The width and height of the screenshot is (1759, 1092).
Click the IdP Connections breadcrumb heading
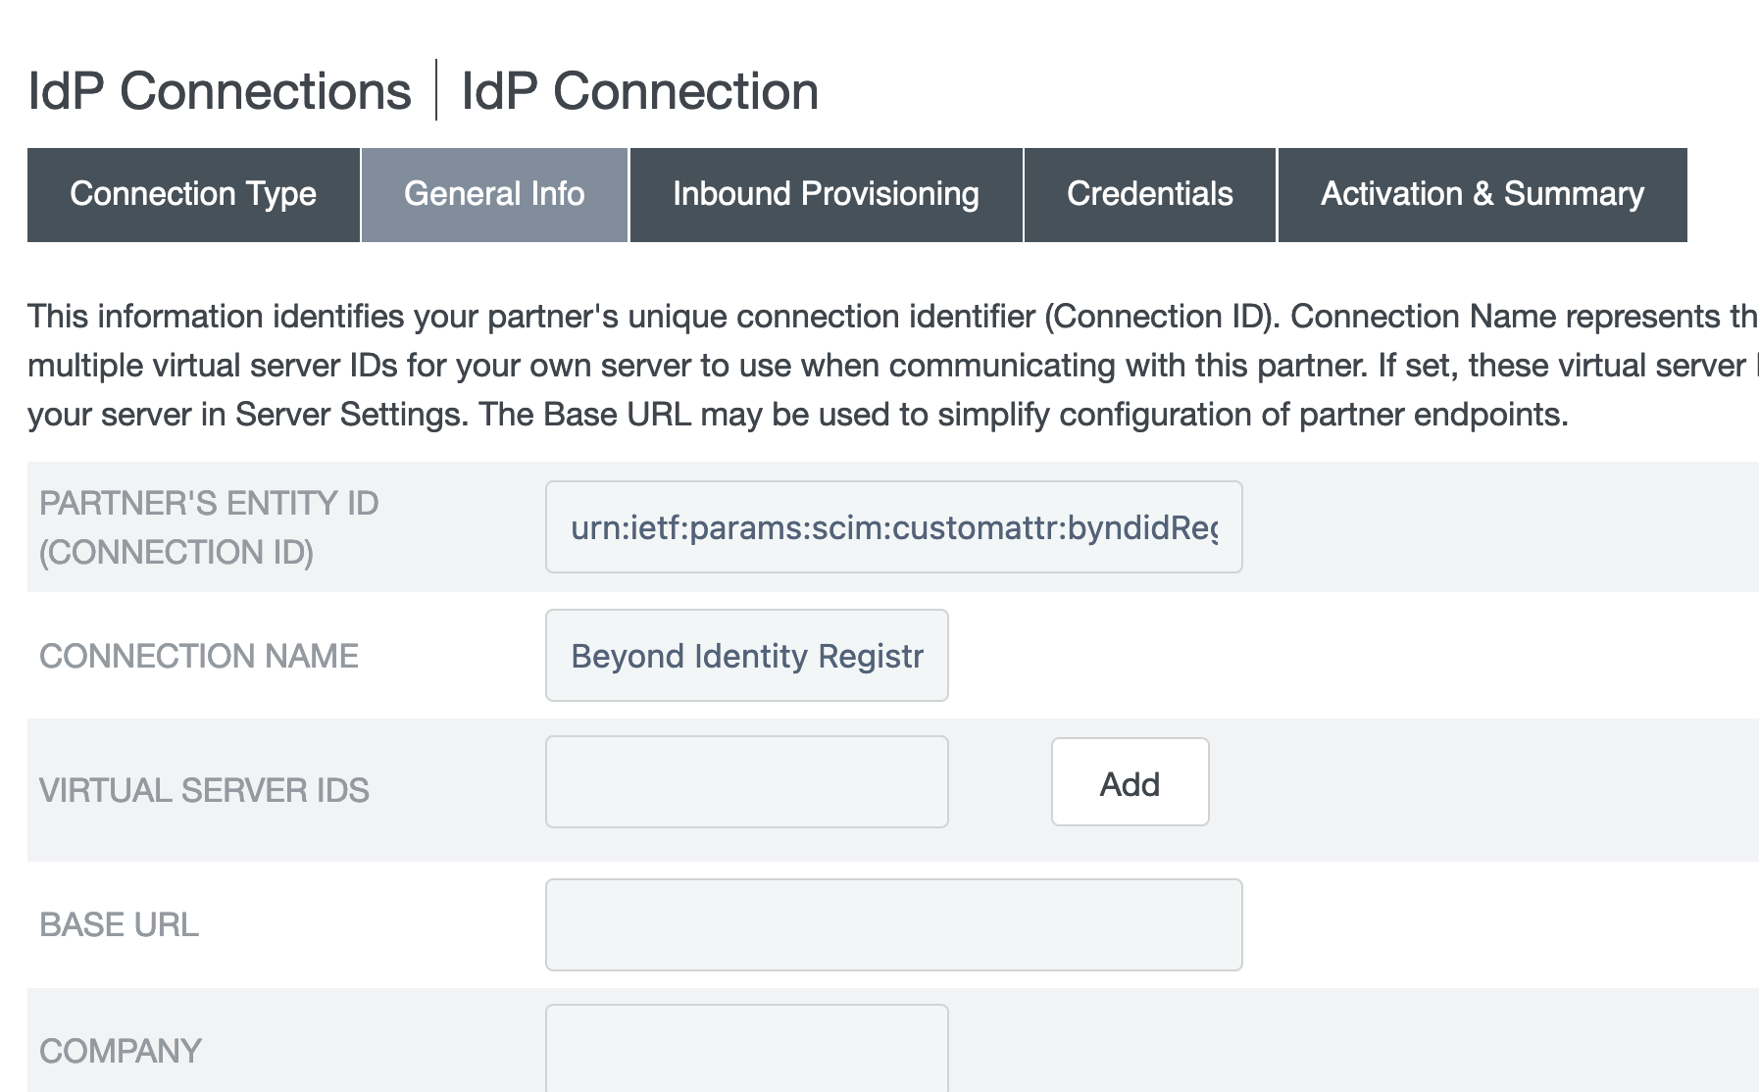click(x=220, y=91)
